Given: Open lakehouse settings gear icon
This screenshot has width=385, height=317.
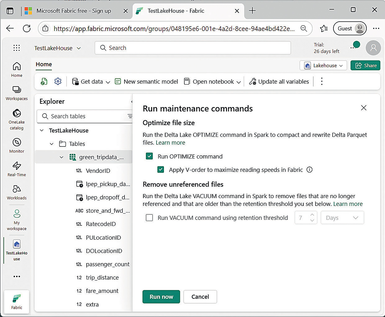Looking at the screenshot, I should click(x=58, y=81).
